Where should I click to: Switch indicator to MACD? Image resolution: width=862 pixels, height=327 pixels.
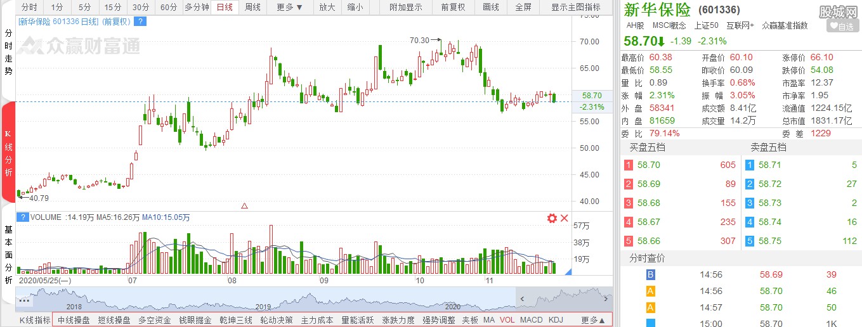pyautogui.click(x=532, y=320)
